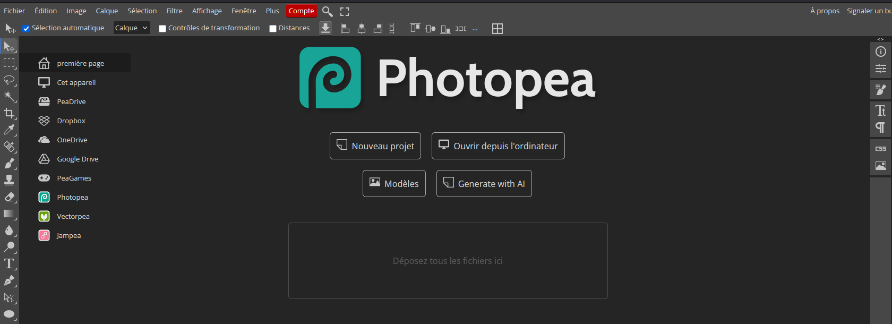Open the more alignment options ellipsis

click(x=475, y=29)
